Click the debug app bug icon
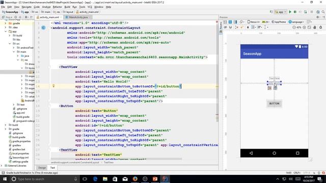The width and height of the screenshot is (326, 183). tap(295, 12)
